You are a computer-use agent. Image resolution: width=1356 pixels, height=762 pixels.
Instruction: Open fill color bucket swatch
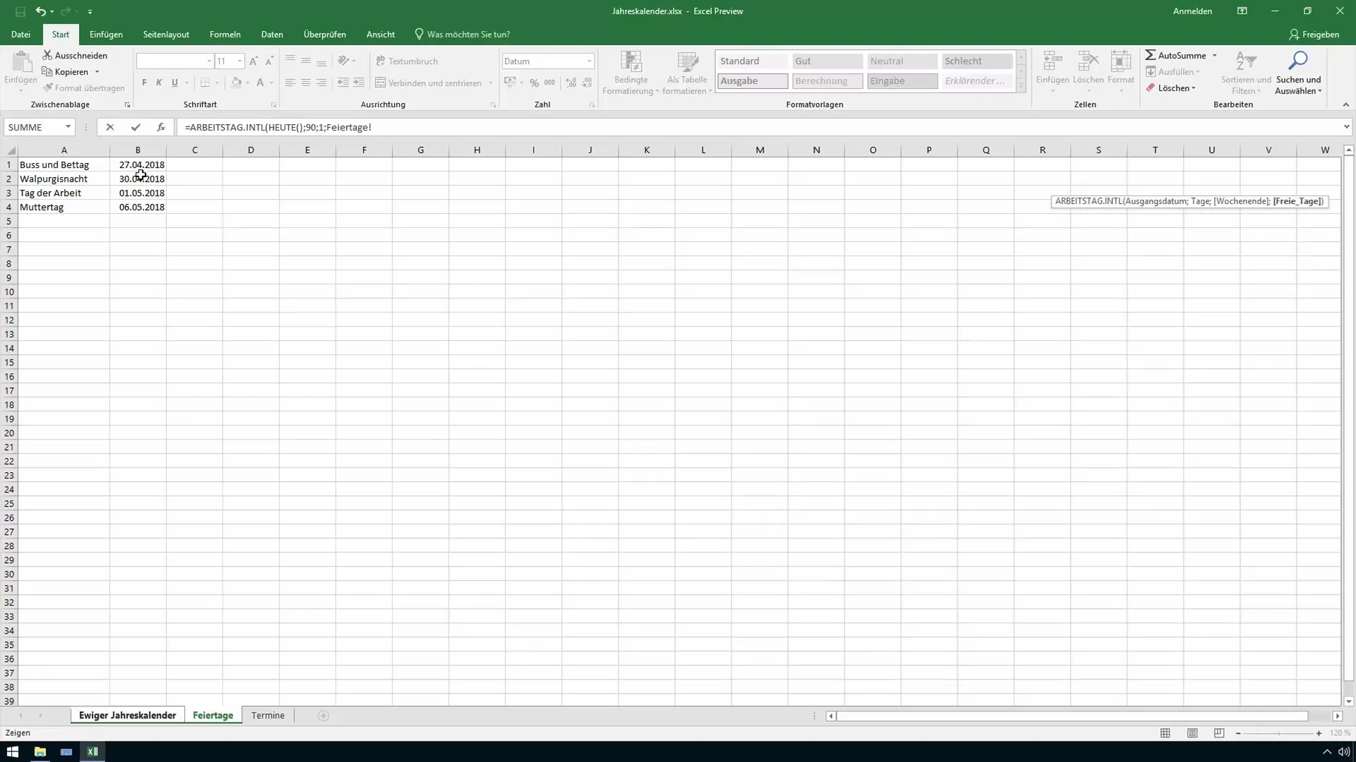[237, 83]
